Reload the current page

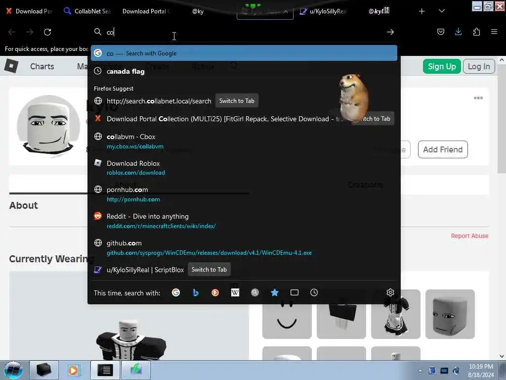tap(47, 32)
